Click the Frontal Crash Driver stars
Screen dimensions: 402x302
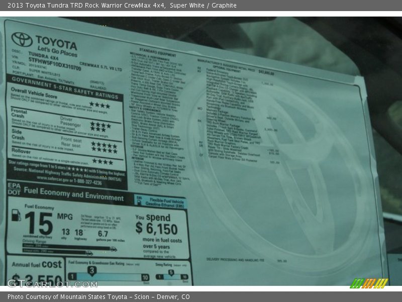100,124
